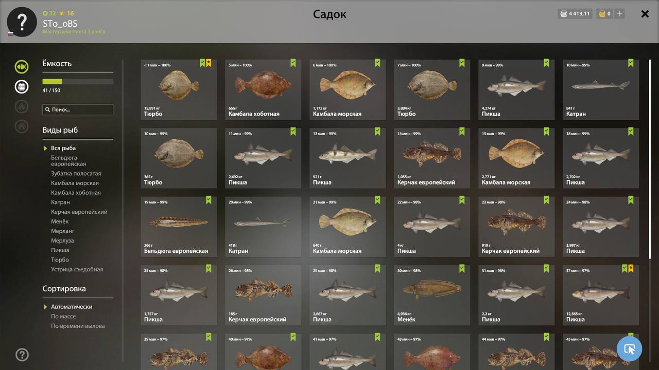
Task: Add gold with the plus button
Action: click(619, 14)
